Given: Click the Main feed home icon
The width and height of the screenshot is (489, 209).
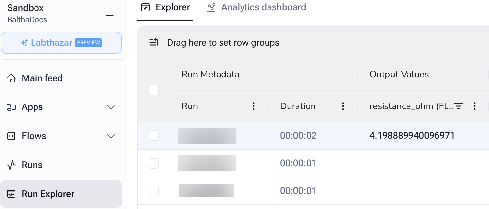Looking at the screenshot, I should (x=11, y=78).
